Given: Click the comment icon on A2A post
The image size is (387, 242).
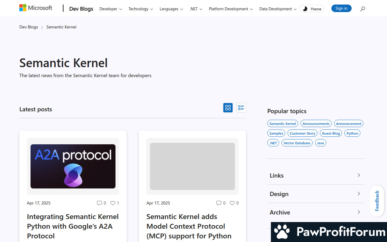Looking at the screenshot, I should pyautogui.click(x=99, y=203).
